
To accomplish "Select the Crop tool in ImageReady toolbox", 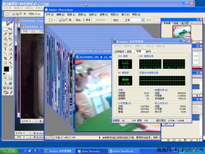I will [5, 58].
